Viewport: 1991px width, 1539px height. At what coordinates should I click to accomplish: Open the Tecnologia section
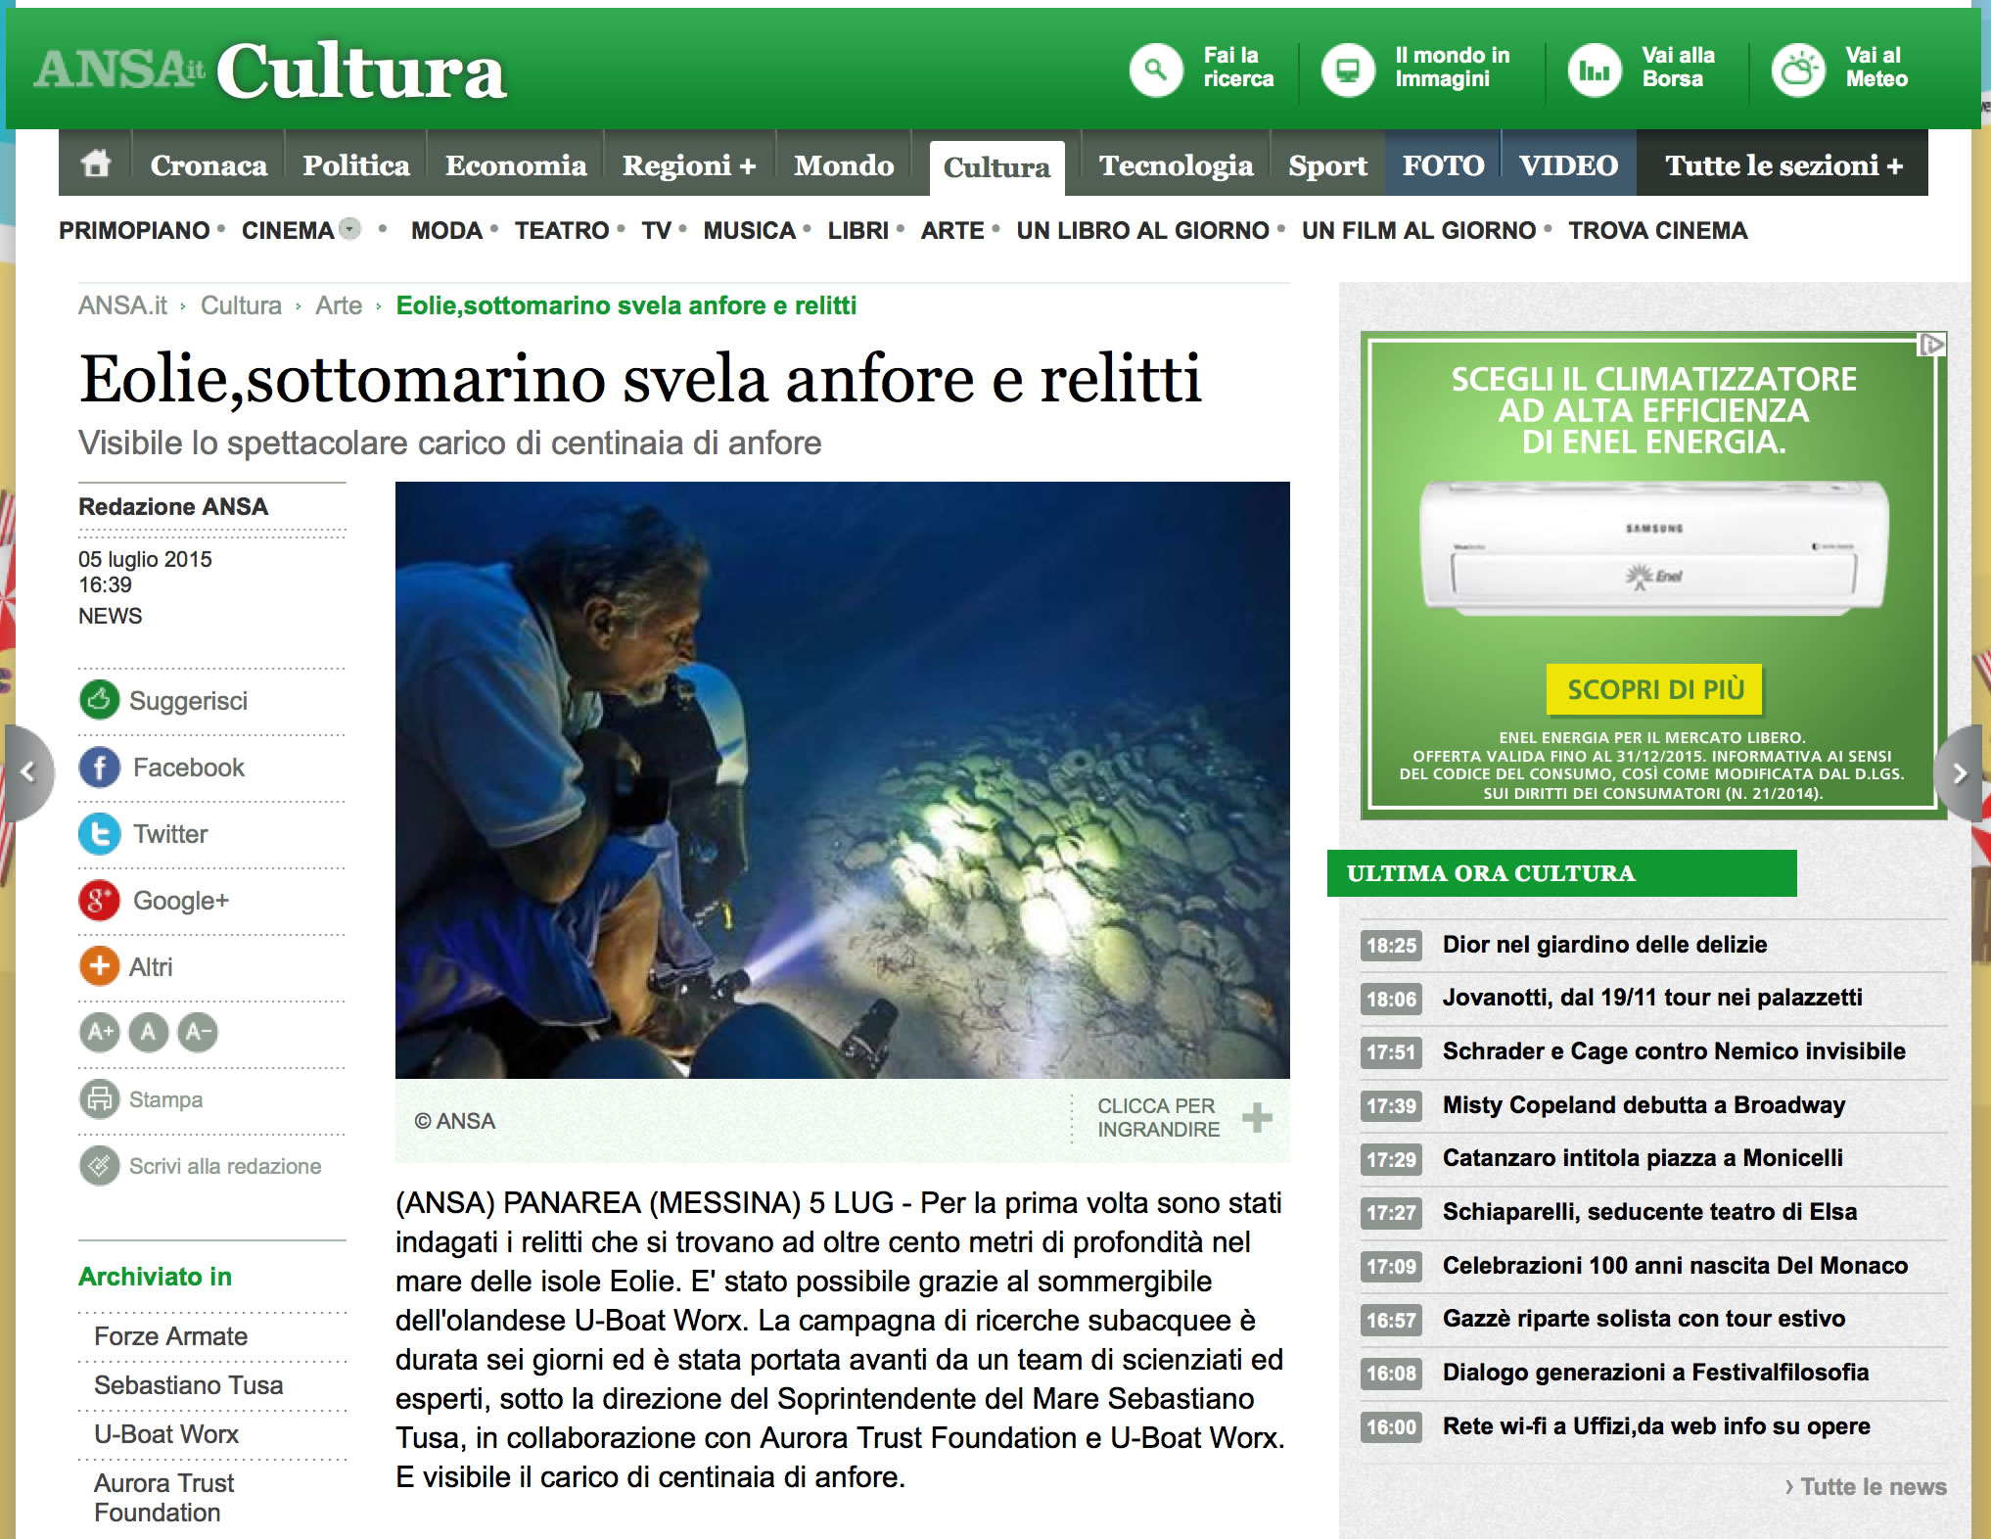1176,164
